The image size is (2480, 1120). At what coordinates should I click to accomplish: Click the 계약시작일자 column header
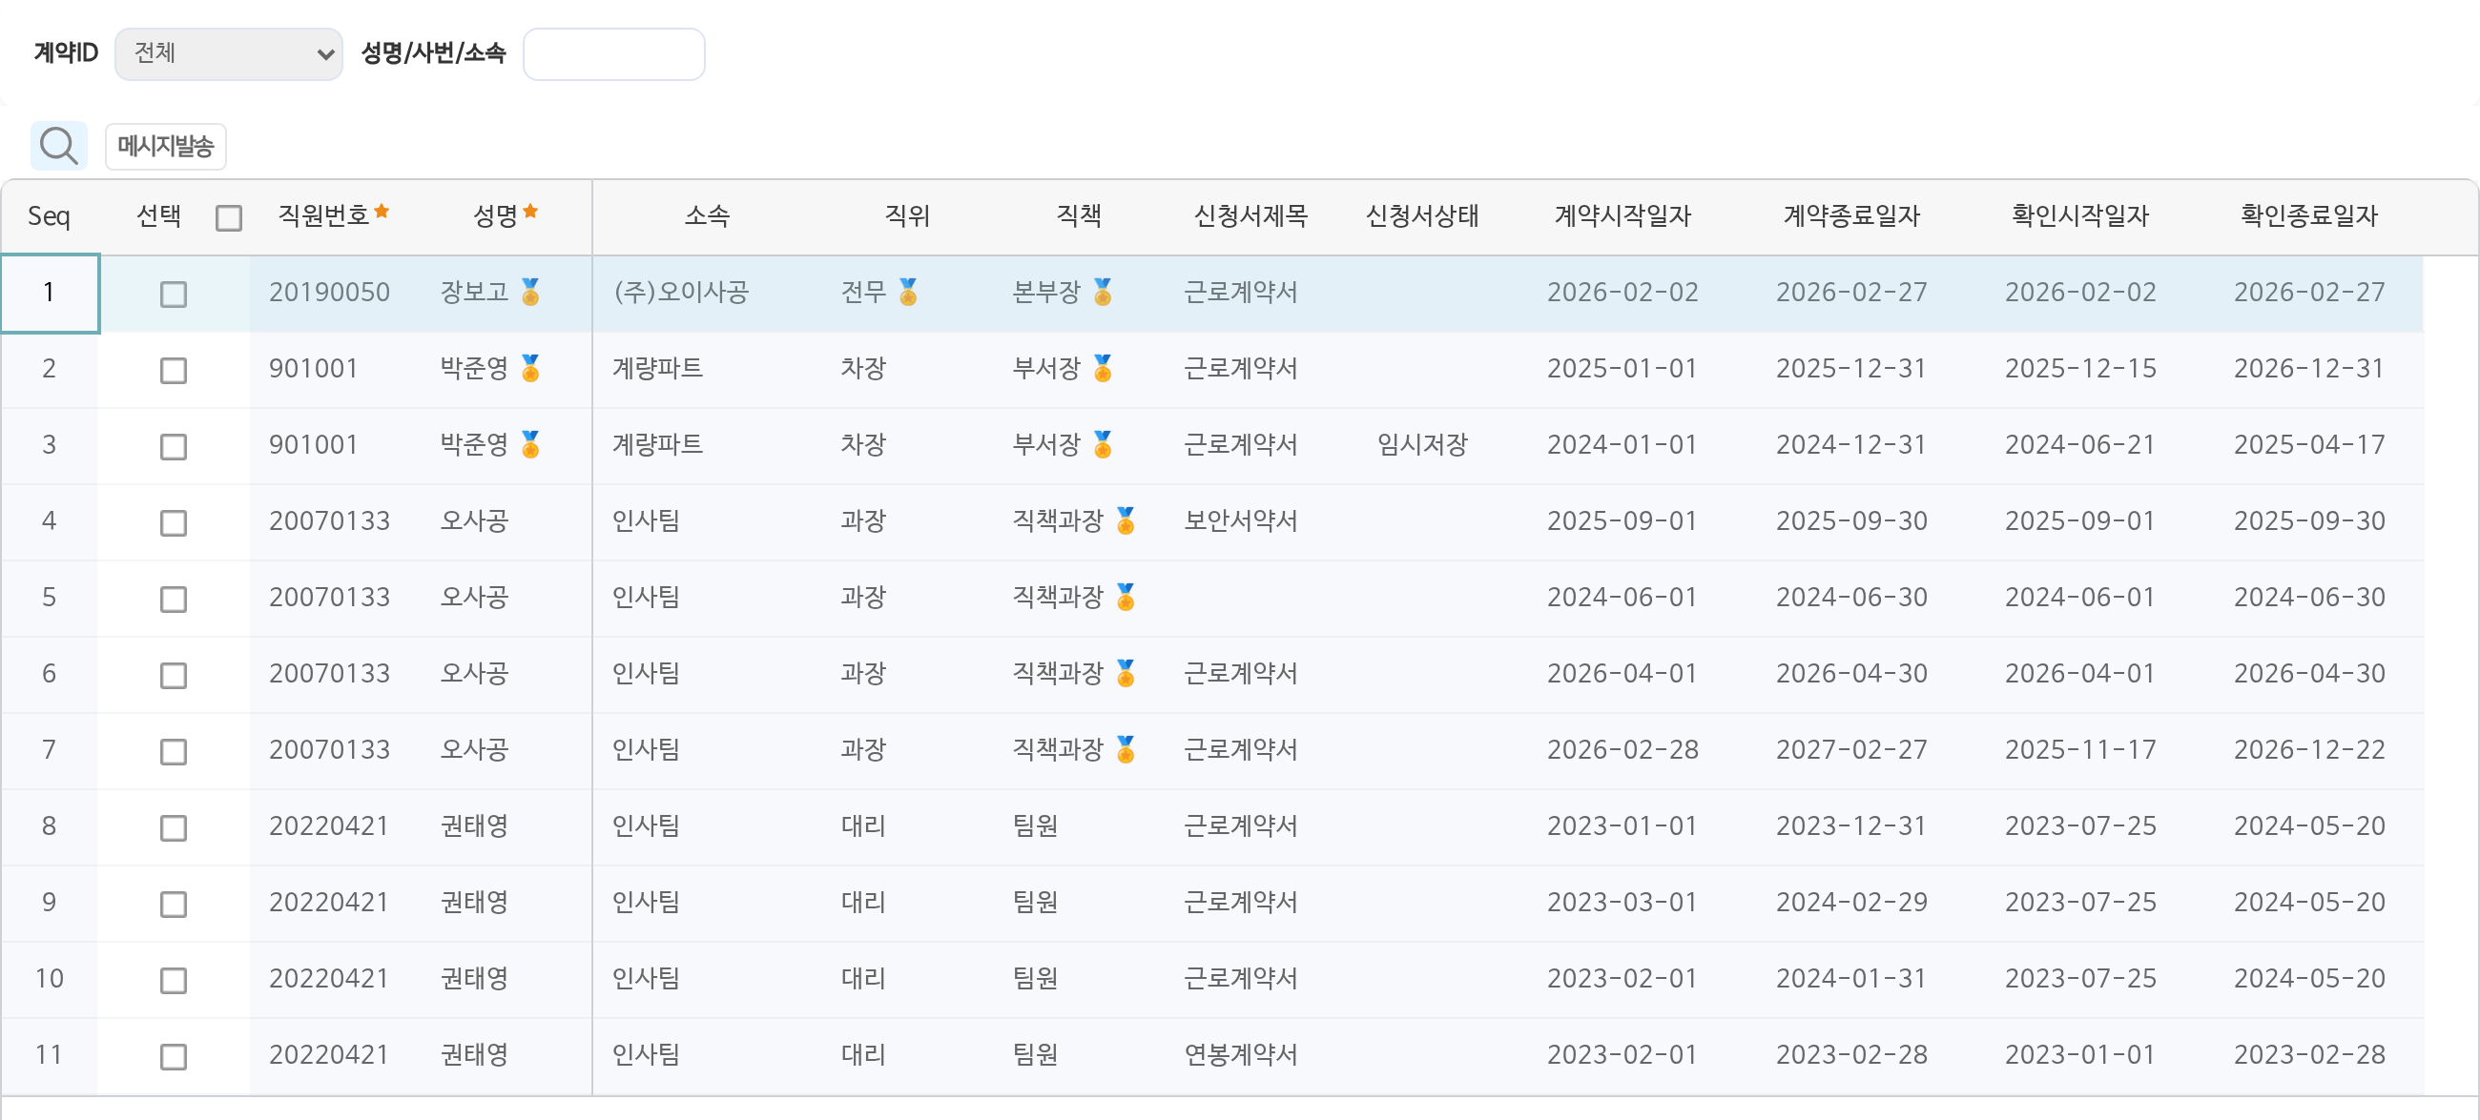(1622, 215)
